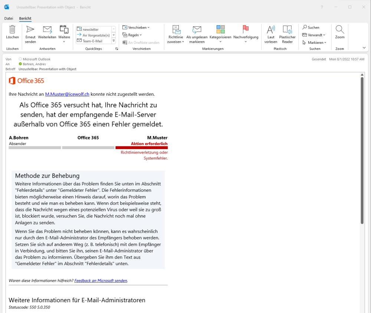Click the red Aktion erforderlich text
The image size is (371, 313).
tap(149, 144)
